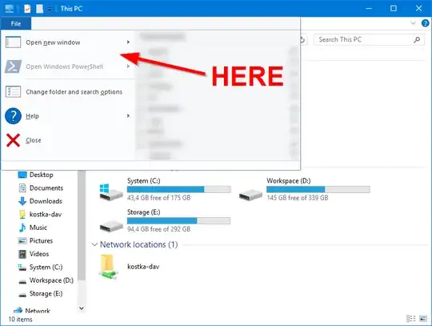Viewport: 432px width, 326px height.
Task: Click the navigation pane scrollbar
Action: (x=82, y=226)
